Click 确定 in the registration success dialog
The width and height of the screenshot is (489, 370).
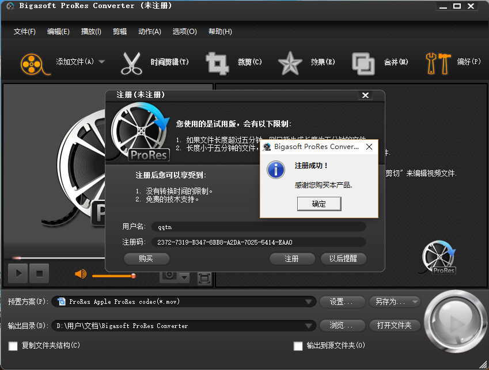tap(319, 204)
